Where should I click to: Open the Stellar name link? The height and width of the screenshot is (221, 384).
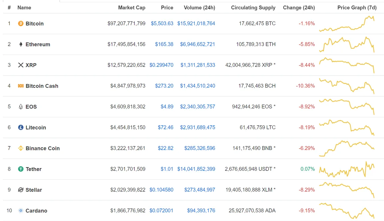click(34, 190)
